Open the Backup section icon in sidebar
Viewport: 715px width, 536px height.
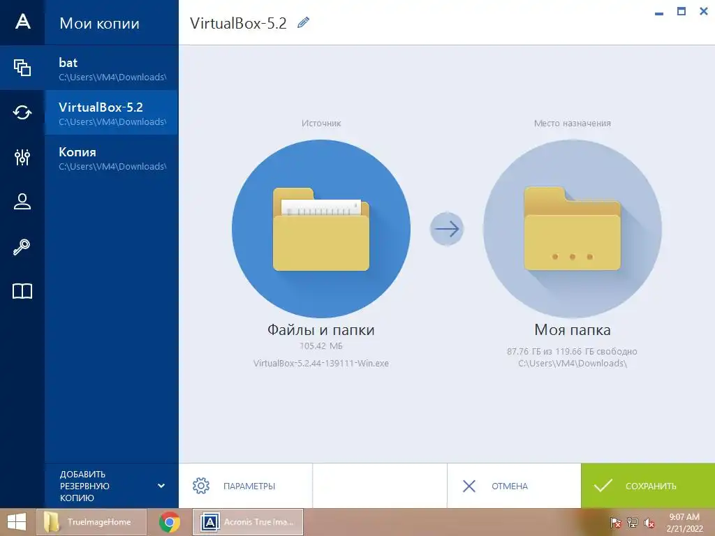(22, 68)
